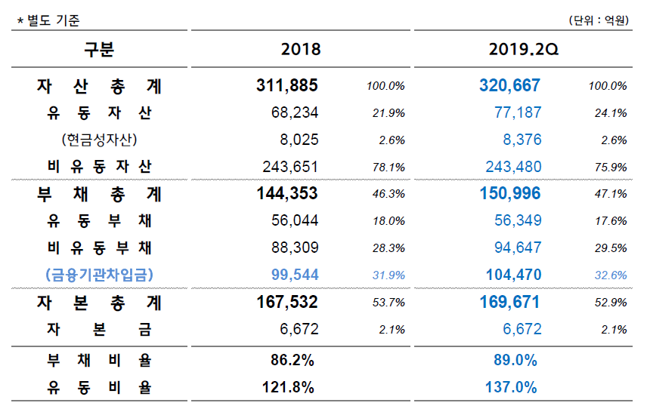Select the 150,996 total liabilities value
This screenshot has width=647, height=409.
click(x=509, y=194)
